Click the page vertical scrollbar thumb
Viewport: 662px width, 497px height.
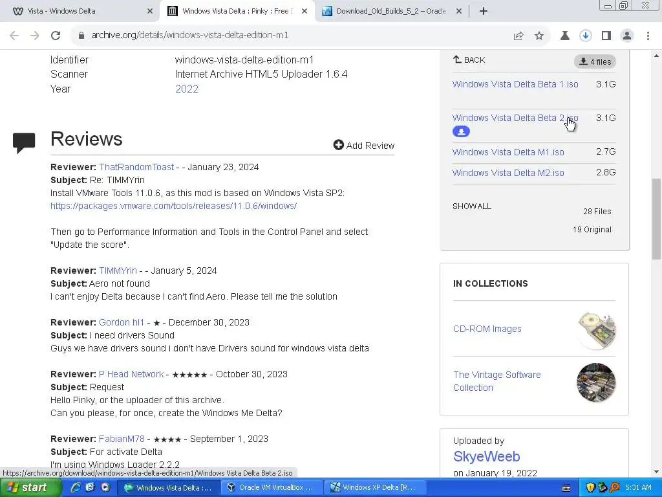click(657, 219)
